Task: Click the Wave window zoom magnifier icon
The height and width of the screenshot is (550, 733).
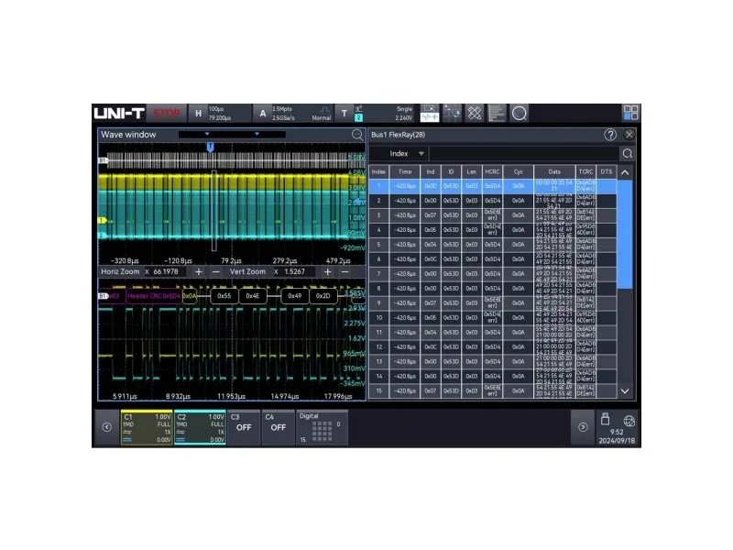Action: (357, 135)
